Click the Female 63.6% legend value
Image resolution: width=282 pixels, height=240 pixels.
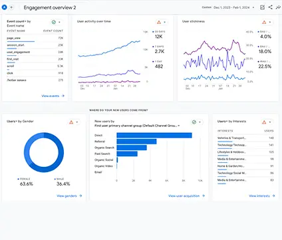(x=27, y=184)
